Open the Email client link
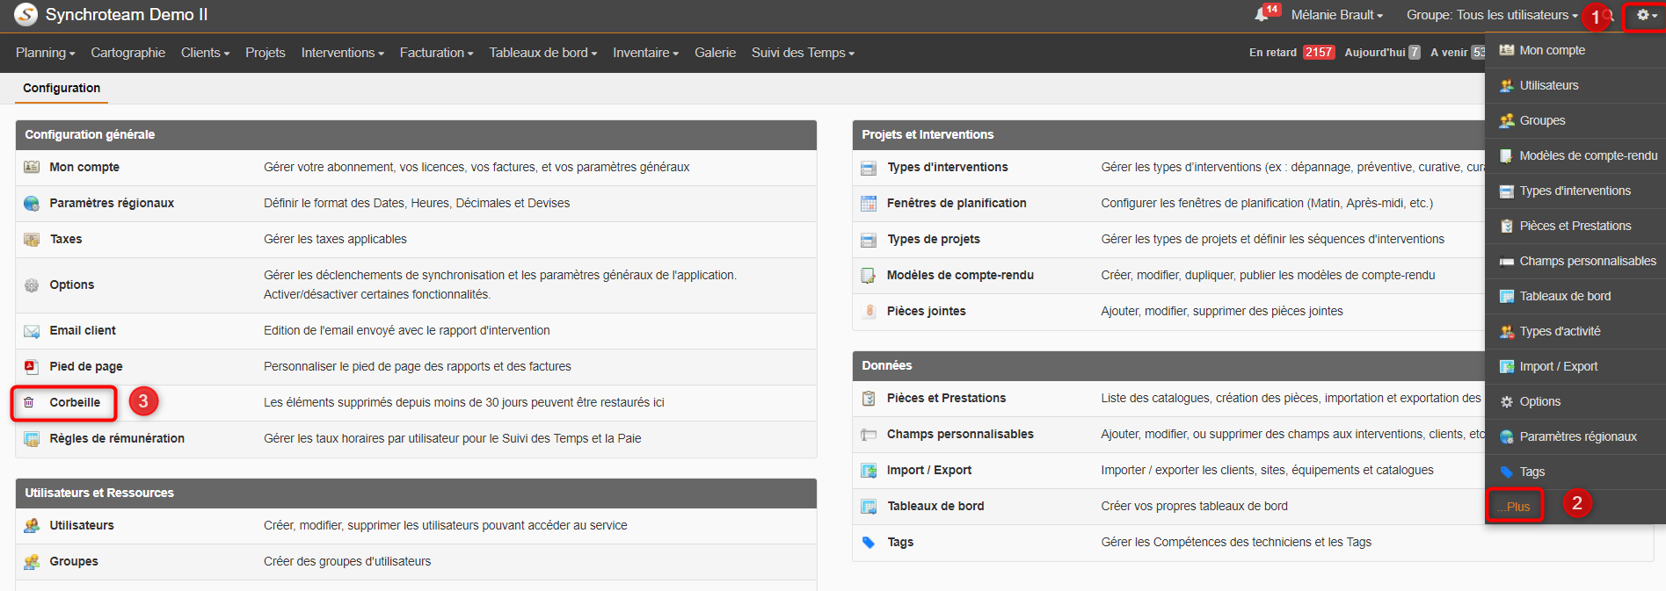The width and height of the screenshot is (1666, 591). tap(83, 330)
